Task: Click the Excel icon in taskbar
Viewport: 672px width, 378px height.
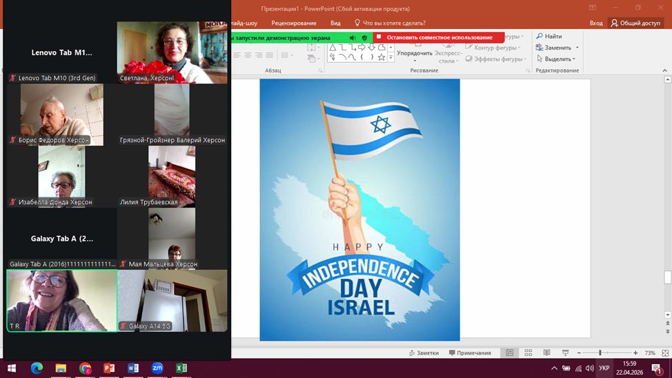Action: tap(181, 368)
